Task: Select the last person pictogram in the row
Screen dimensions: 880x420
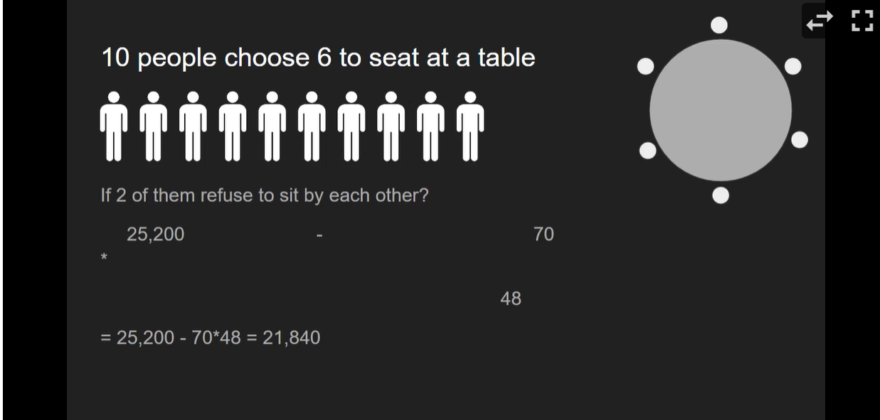Action: pyautogui.click(x=470, y=124)
